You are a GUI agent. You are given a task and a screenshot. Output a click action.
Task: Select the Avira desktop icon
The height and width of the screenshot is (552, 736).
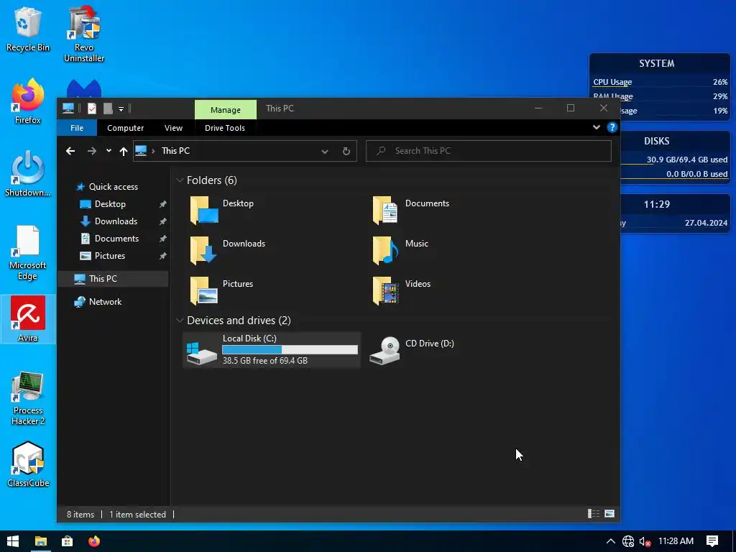28,319
